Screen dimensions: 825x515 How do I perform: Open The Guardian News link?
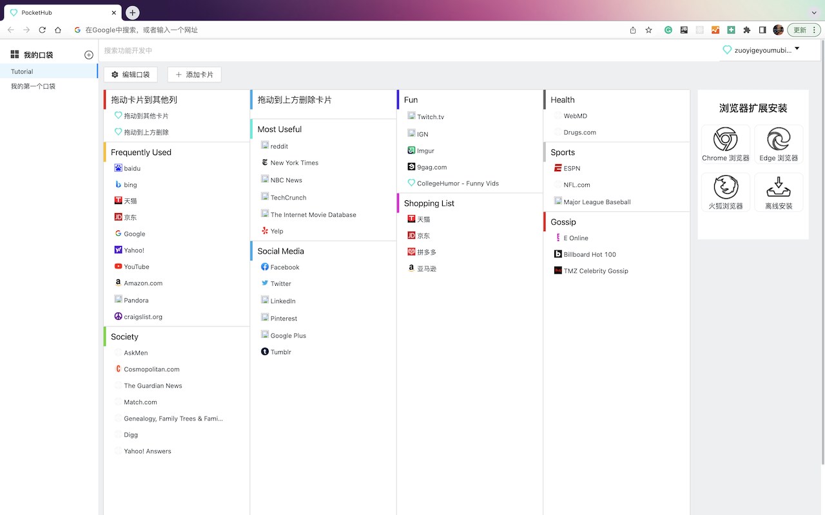point(153,386)
